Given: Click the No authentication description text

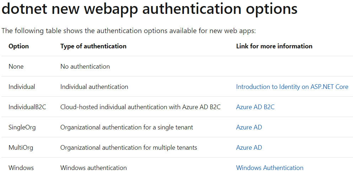Looking at the screenshot, I should pyautogui.click(x=85, y=66).
